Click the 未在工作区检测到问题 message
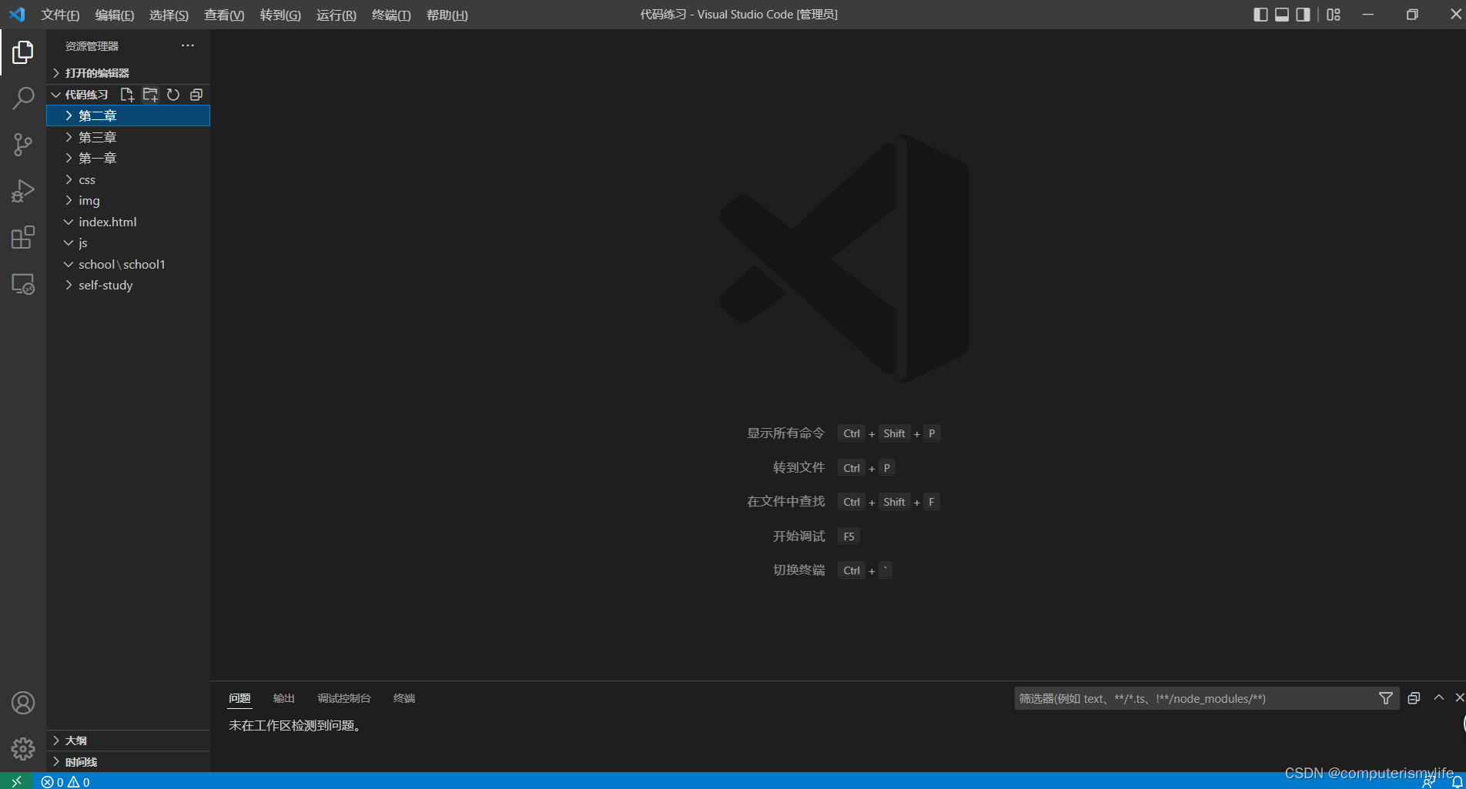This screenshot has height=789, width=1466. point(296,726)
